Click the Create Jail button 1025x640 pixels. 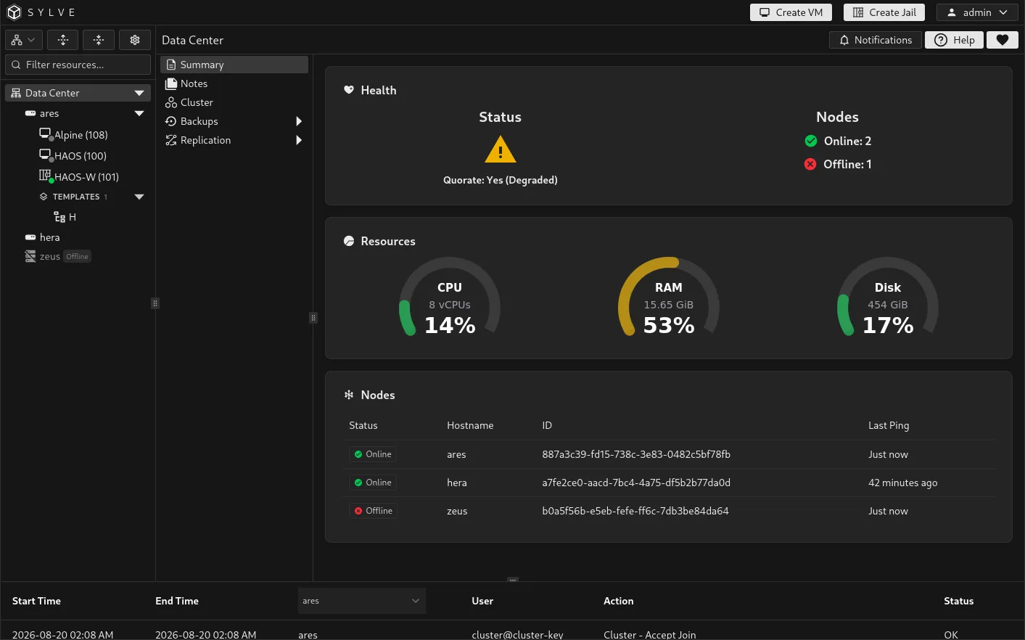pos(884,12)
